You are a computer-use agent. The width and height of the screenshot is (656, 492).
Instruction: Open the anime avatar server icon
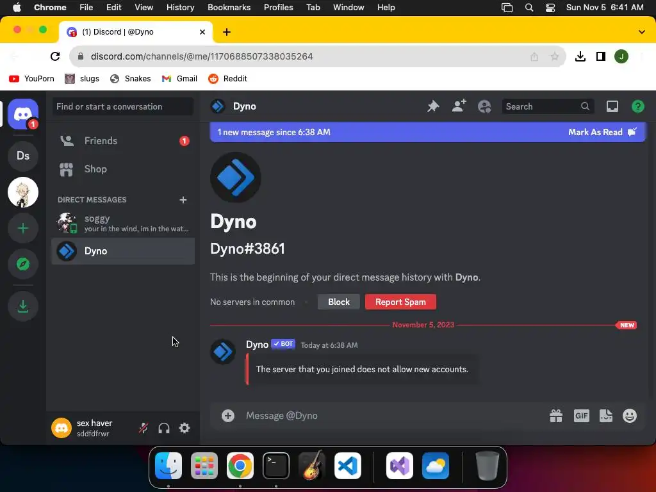click(23, 192)
